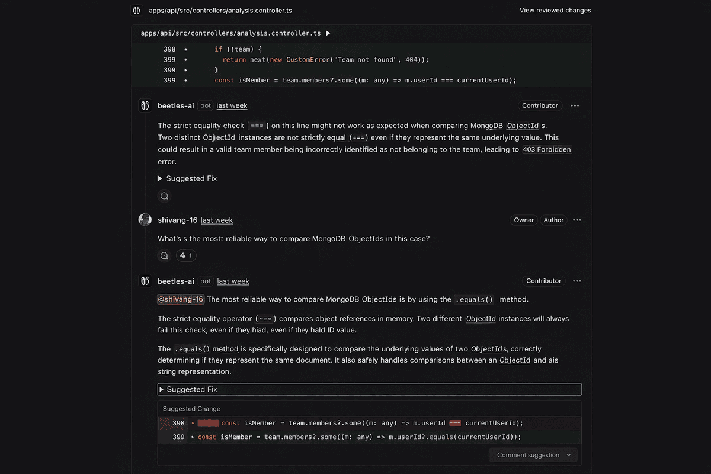Click the collapsed triangle next to first Suggested Fix
The height and width of the screenshot is (474, 711).
[159, 178]
